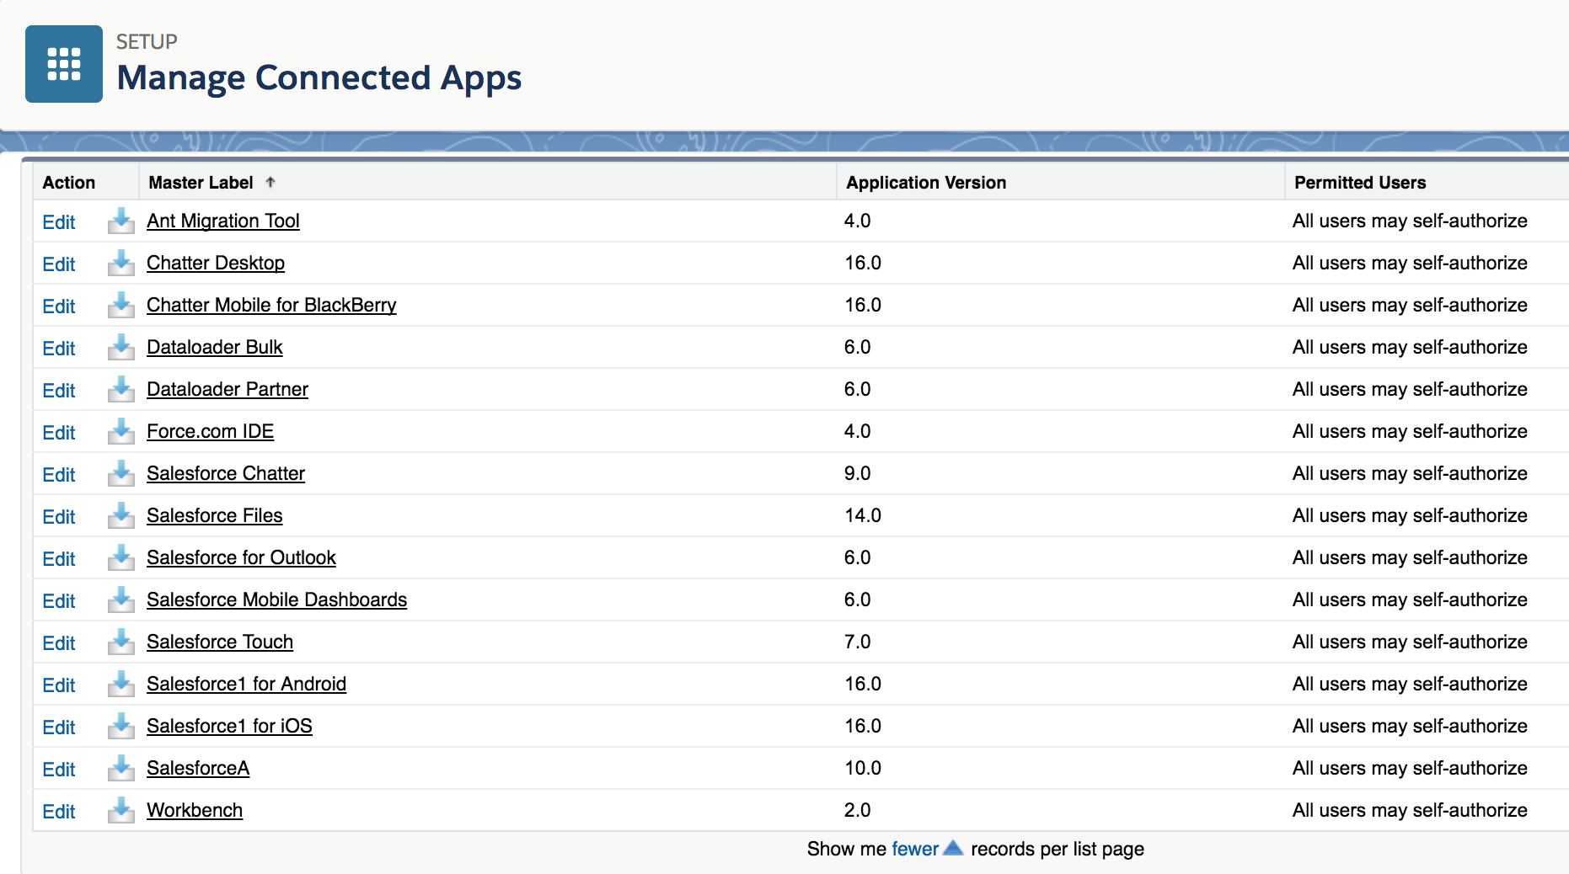Edit the Salesforce Chatter app

pyautogui.click(x=59, y=475)
